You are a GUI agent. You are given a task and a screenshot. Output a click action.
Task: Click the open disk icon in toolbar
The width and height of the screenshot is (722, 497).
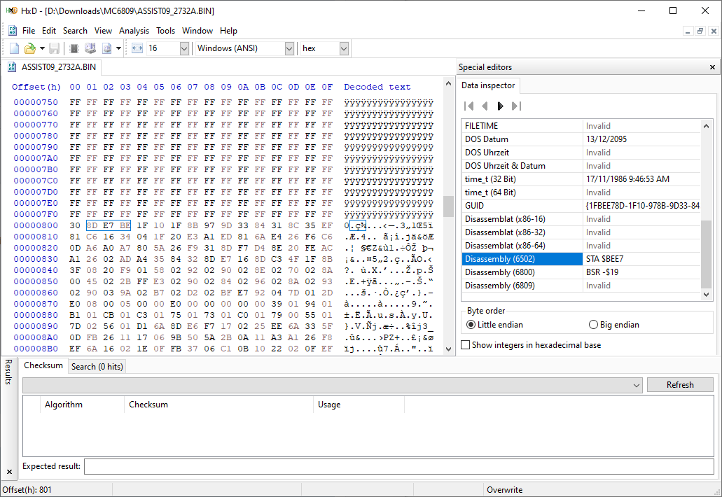90,48
